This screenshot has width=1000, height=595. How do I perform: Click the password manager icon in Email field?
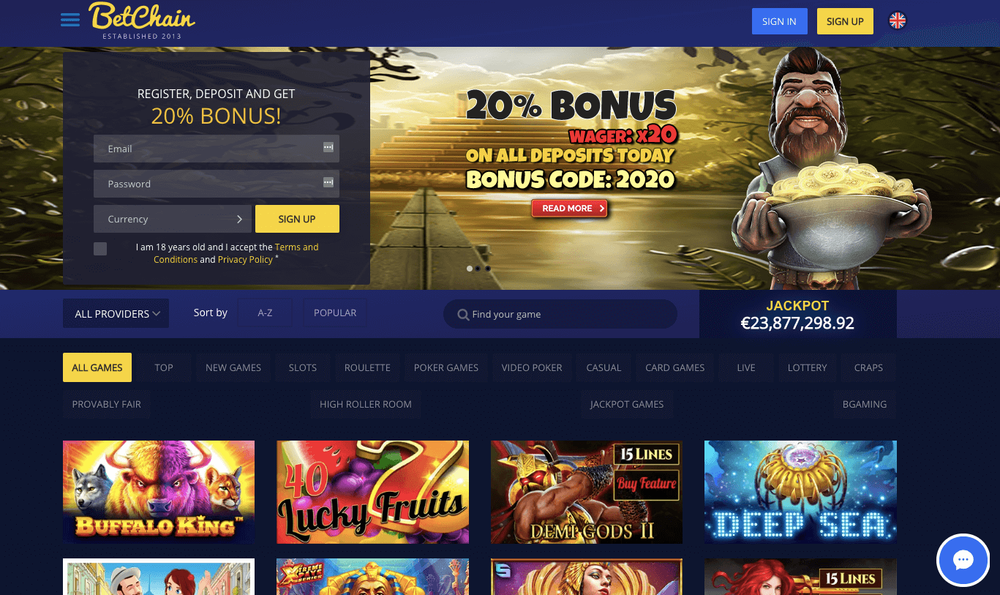tap(328, 147)
